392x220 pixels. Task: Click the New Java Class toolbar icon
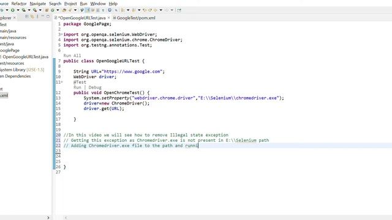tap(53, 10)
